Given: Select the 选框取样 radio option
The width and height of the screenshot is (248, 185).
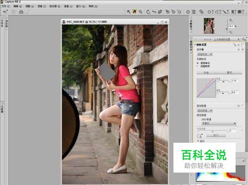Looking at the screenshot, I should point(197,66).
